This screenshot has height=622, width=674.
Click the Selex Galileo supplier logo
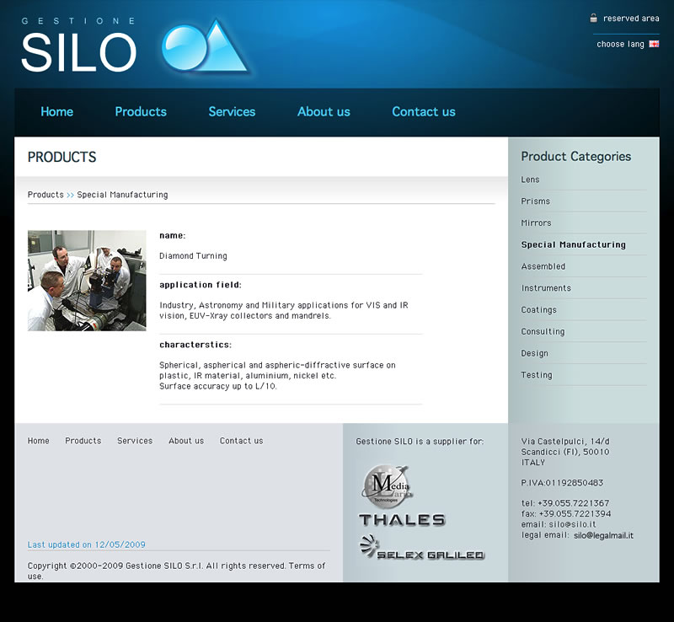tap(422, 547)
